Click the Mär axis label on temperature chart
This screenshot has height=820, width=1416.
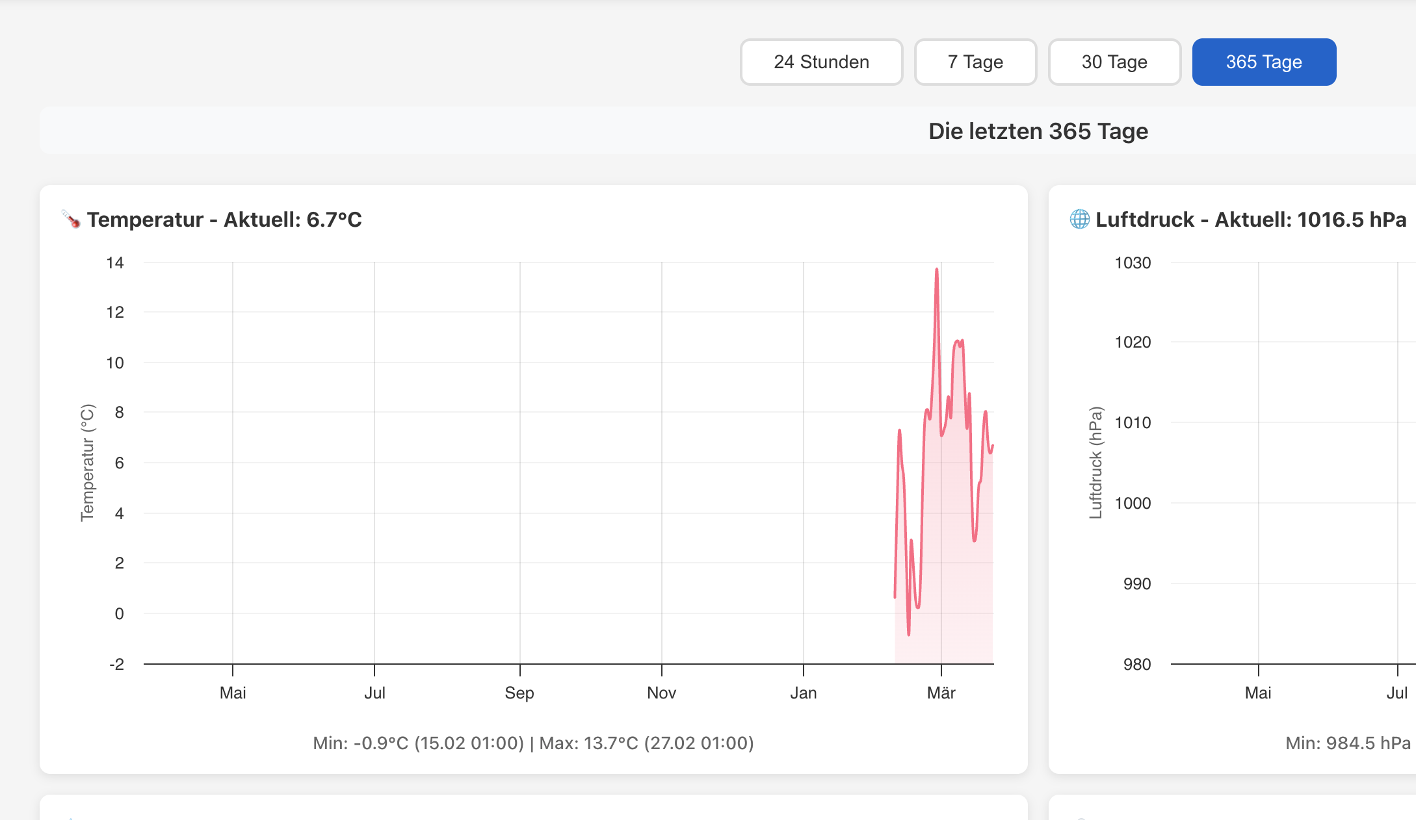(x=941, y=693)
